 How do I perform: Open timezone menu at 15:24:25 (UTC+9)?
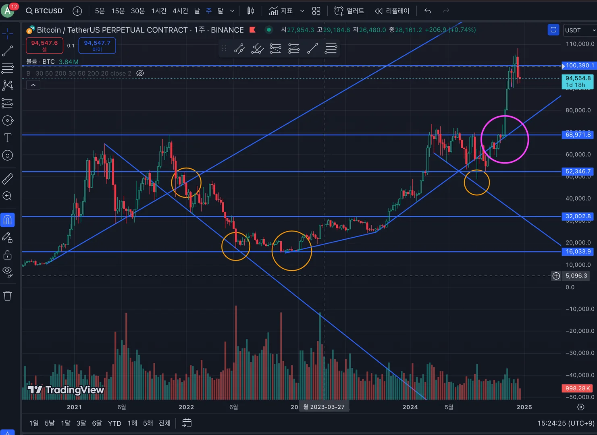point(566,423)
